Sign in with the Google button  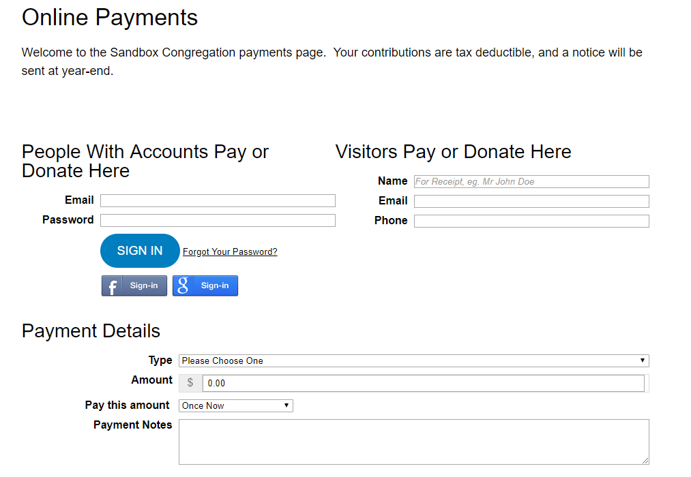[205, 286]
